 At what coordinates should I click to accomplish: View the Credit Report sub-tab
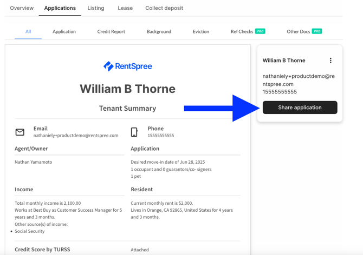111,32
